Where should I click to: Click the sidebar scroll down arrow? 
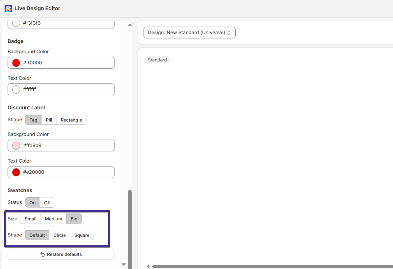[123, 264]
